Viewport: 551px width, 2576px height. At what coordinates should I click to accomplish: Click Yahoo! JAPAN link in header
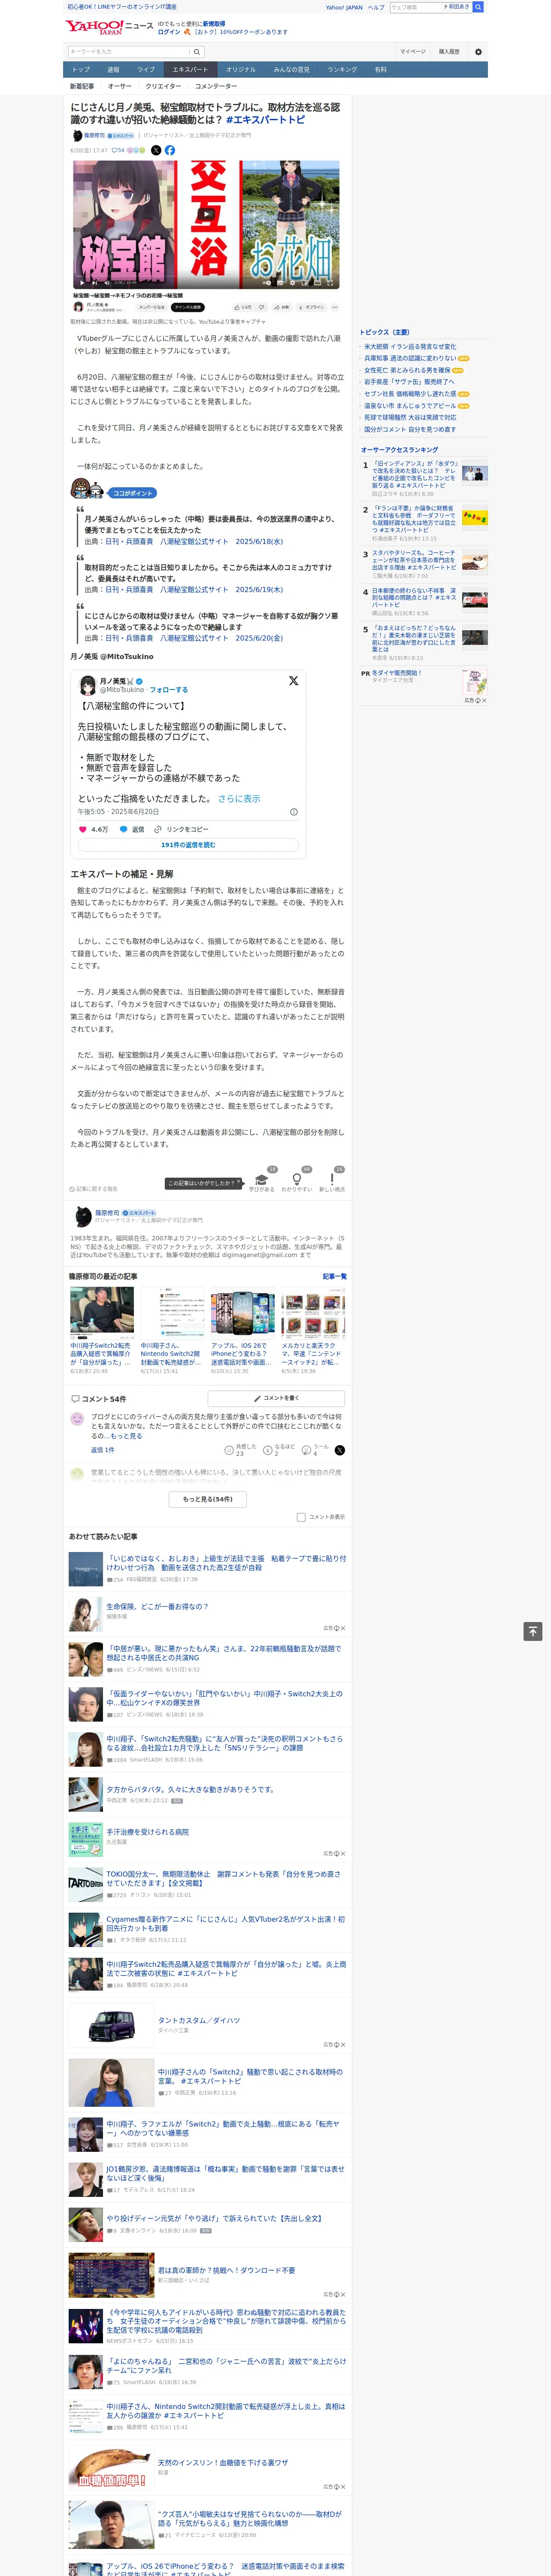click(344, 7)
